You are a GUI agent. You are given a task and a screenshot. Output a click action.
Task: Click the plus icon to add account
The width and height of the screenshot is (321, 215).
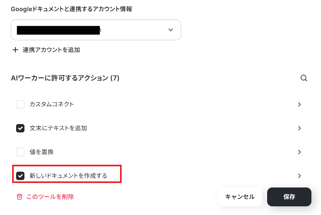pos(15,50)
